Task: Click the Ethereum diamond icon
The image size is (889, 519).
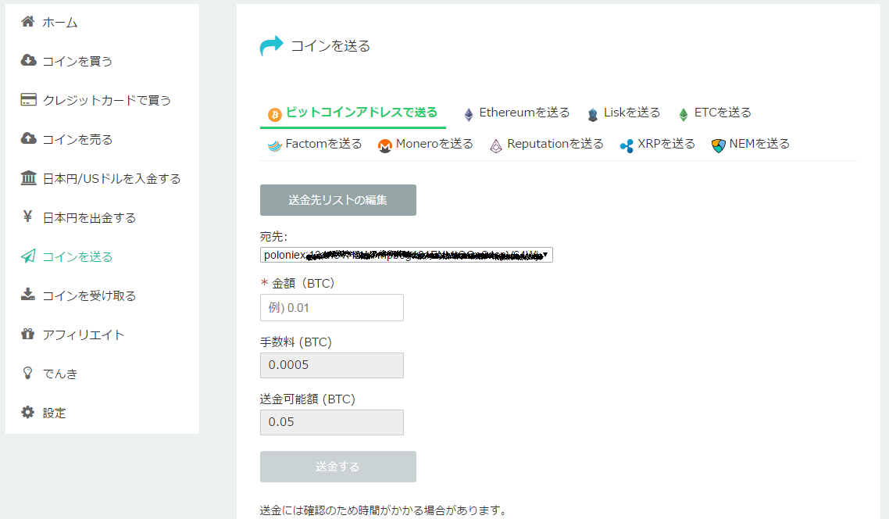Action: coord(468,113)
